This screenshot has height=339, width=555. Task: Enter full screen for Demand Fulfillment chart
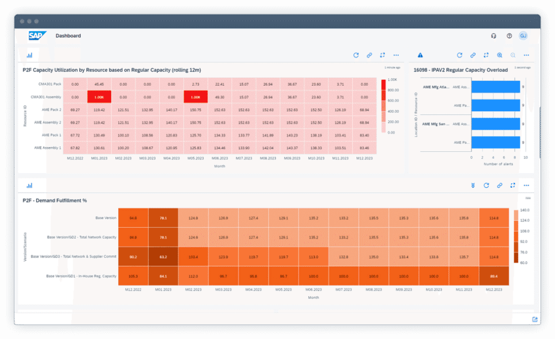[x=513, y=186]
